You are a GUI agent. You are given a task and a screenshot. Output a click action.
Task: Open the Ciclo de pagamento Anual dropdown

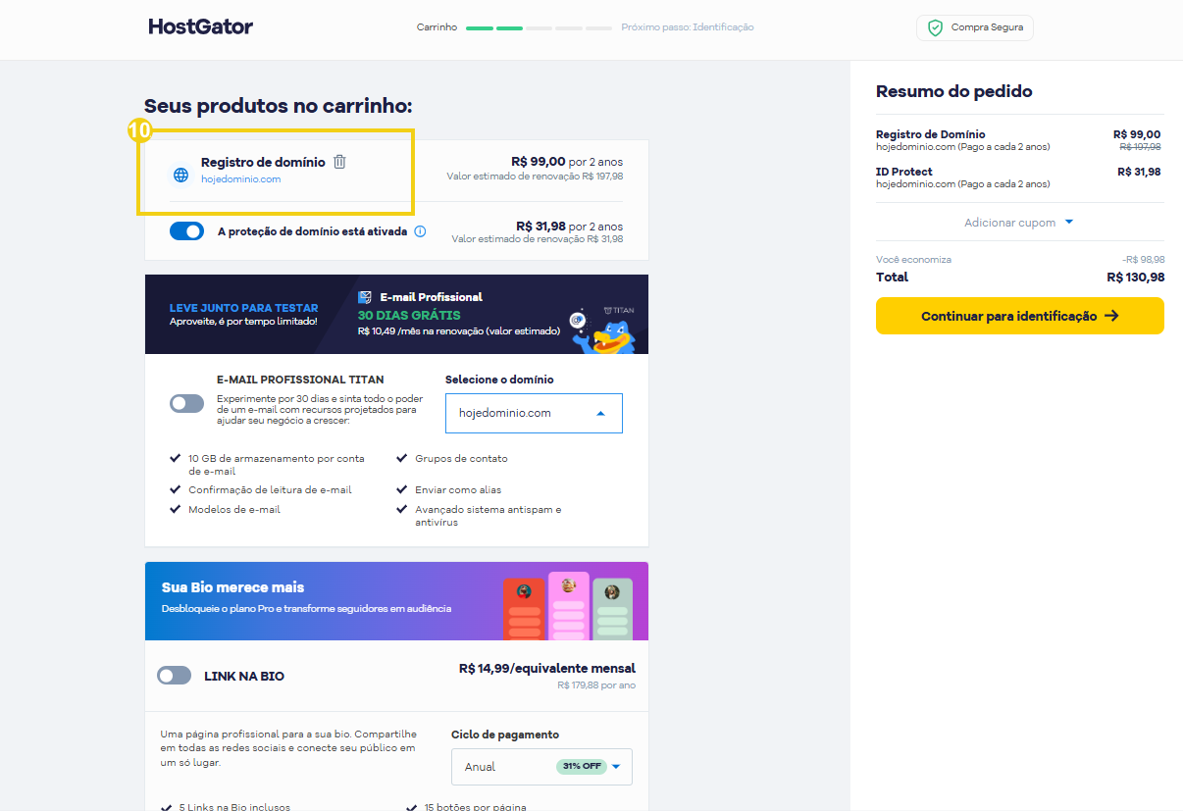pyautogui.click(x=541, y=767)
